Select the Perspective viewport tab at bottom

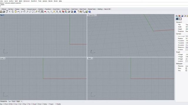pyautogui.click(x=4, y=101)
